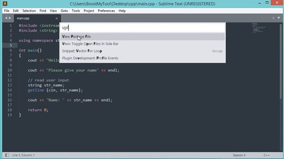Toggle side bar icon in status bar
The image size is (284, 159).
(x=7, y=155)
